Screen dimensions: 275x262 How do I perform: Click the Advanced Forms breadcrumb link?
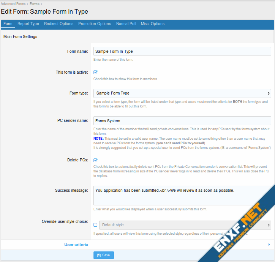click(13, 4)
